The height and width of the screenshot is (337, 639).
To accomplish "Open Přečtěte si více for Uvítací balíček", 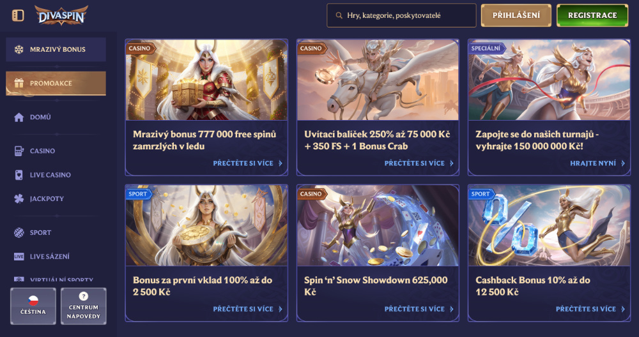I will point(419,163).
